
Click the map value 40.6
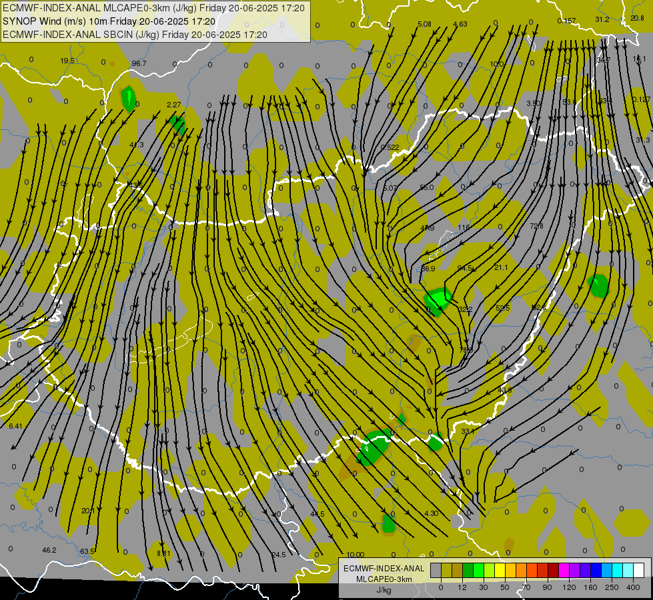point(505,390)
